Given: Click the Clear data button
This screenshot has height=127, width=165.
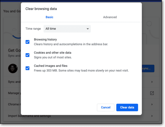Looking at the screenshot, I should [x=127, y=107].
